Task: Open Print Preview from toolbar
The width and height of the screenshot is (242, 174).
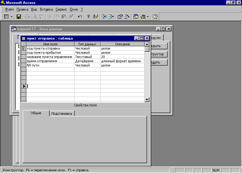Action: click(34, 17)
